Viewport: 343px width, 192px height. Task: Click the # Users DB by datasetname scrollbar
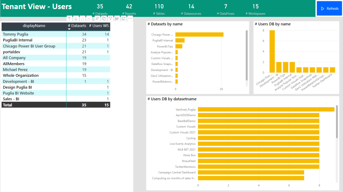(x=337, y=122)
